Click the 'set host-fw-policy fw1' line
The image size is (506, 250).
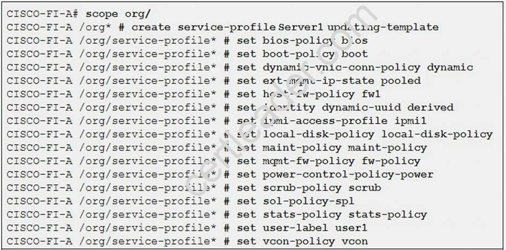308,94
